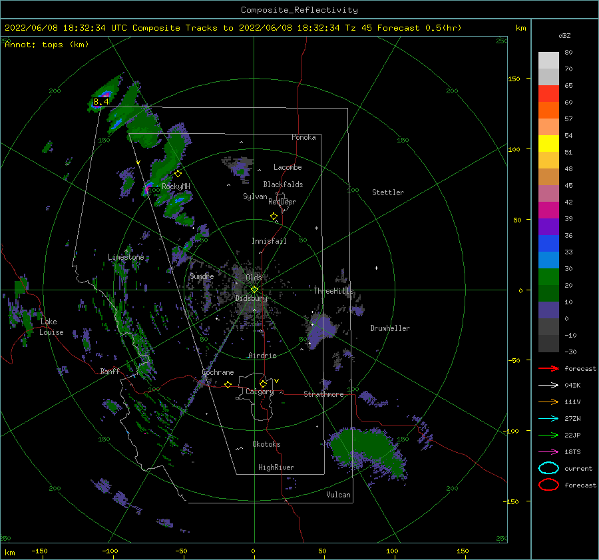The width and height of the screenshot is (599, 560).
Task: Click the Innisfail city label
Action: [x=269, y=241]
